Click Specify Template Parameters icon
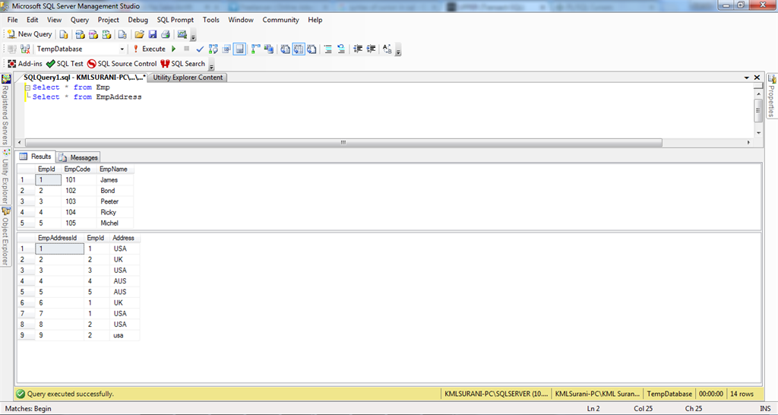 click(x=387, y=49)
